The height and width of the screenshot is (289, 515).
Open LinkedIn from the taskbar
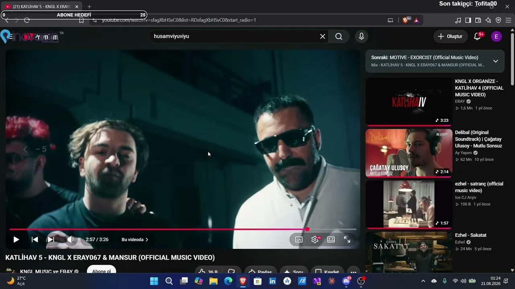coord(272,281)
